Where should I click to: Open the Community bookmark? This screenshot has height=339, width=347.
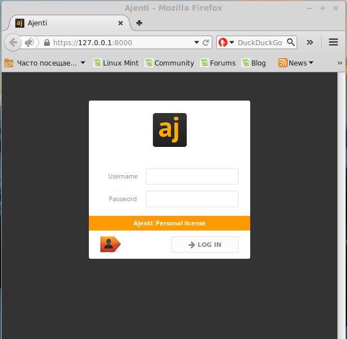169,63
